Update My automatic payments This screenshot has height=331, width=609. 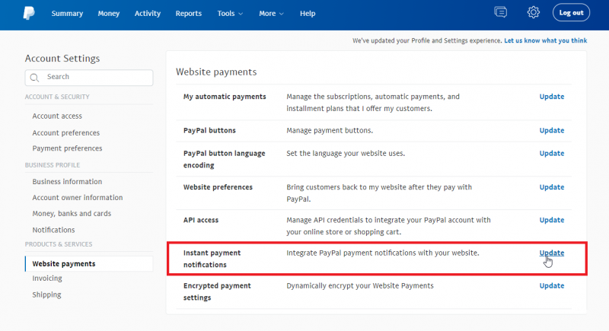(551, 97)
